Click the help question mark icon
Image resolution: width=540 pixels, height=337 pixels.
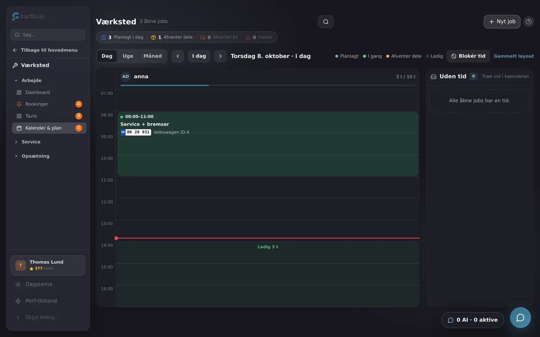click(x=529, y=22)
